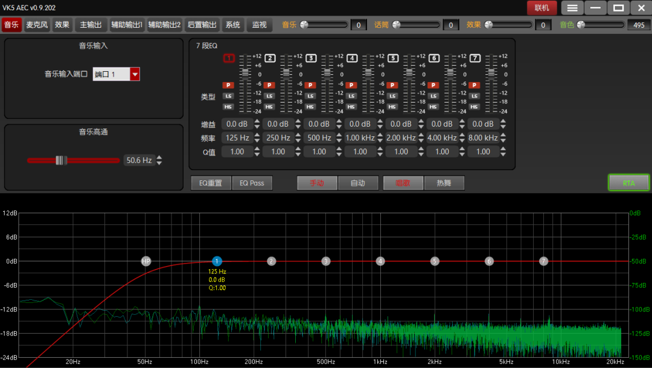The image size is (652, 368).
Task: Set band 3 type to HS high shelf
Action: 310,107
